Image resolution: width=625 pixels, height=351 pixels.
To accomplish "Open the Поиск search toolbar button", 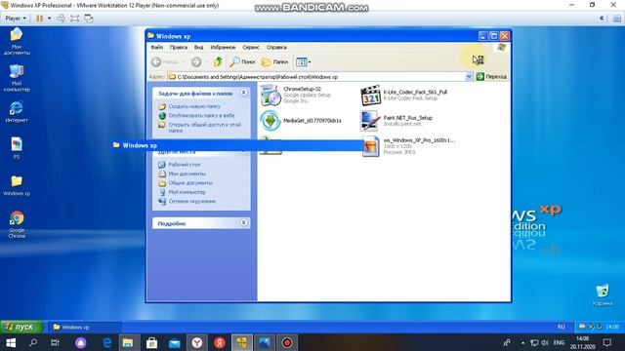I will click(242, 62).
